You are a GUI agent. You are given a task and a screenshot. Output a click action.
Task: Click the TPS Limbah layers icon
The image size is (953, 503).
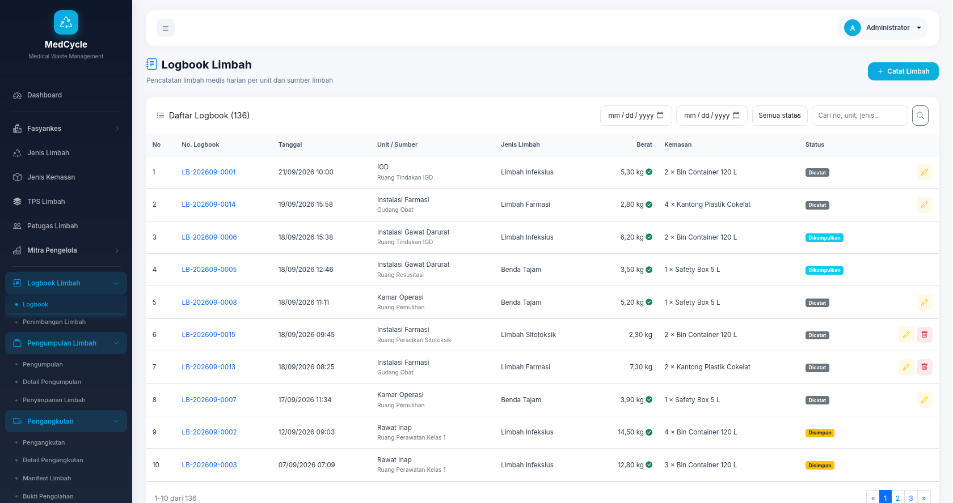pos(17,202)
